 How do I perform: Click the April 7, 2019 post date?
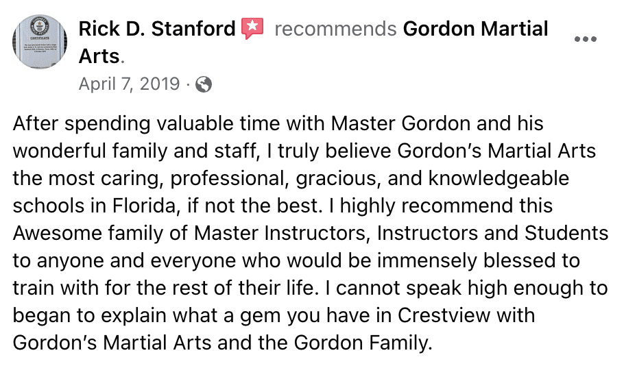pos(129,84)
